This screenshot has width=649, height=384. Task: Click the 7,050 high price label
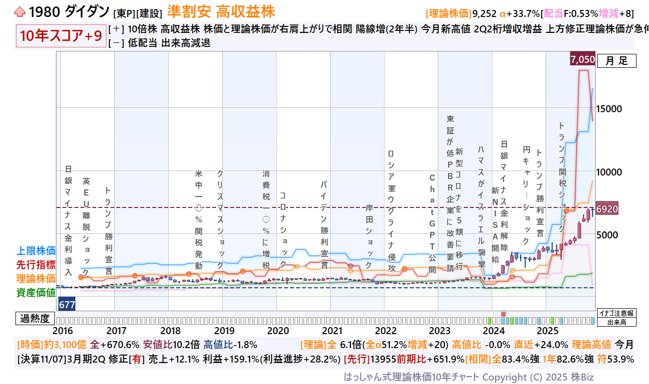pos(582,60)
